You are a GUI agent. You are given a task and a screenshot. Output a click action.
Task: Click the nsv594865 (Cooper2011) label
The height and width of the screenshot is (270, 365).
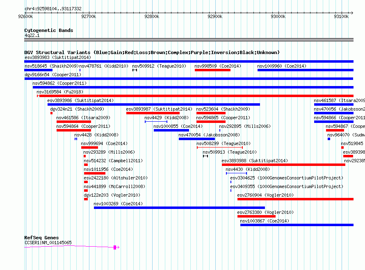coord(223,118)
